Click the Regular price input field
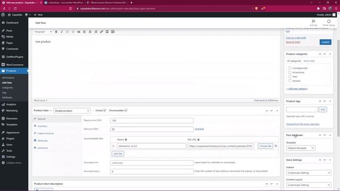The height and width of the screenshot is (191, 340). click(152, 120)
